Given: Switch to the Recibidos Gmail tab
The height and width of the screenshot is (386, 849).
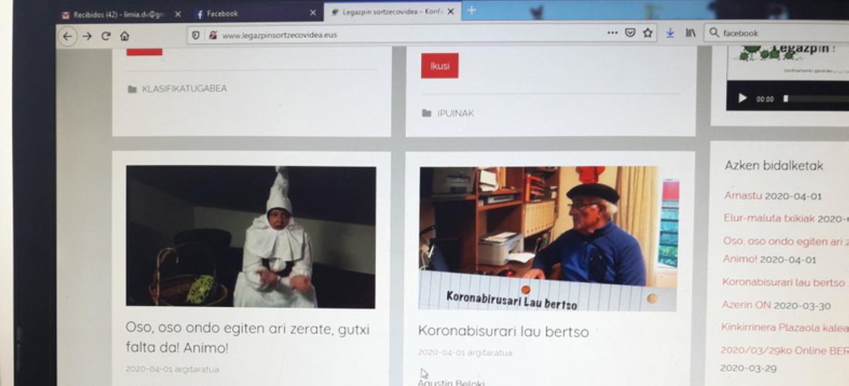Looking at the screenshot, I should coord(116,14).
